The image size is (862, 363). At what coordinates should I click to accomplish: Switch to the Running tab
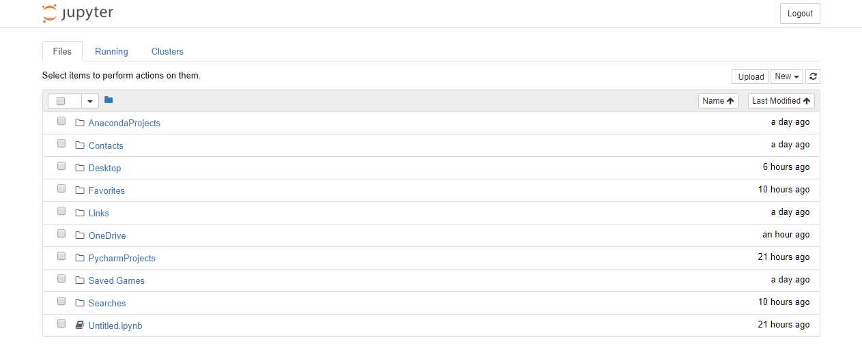pos(111,51)
